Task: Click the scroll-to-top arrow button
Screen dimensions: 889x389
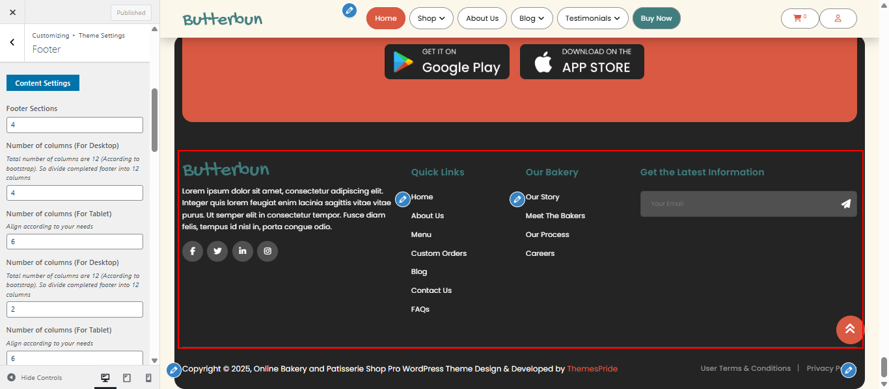Action: coord(849,329)
